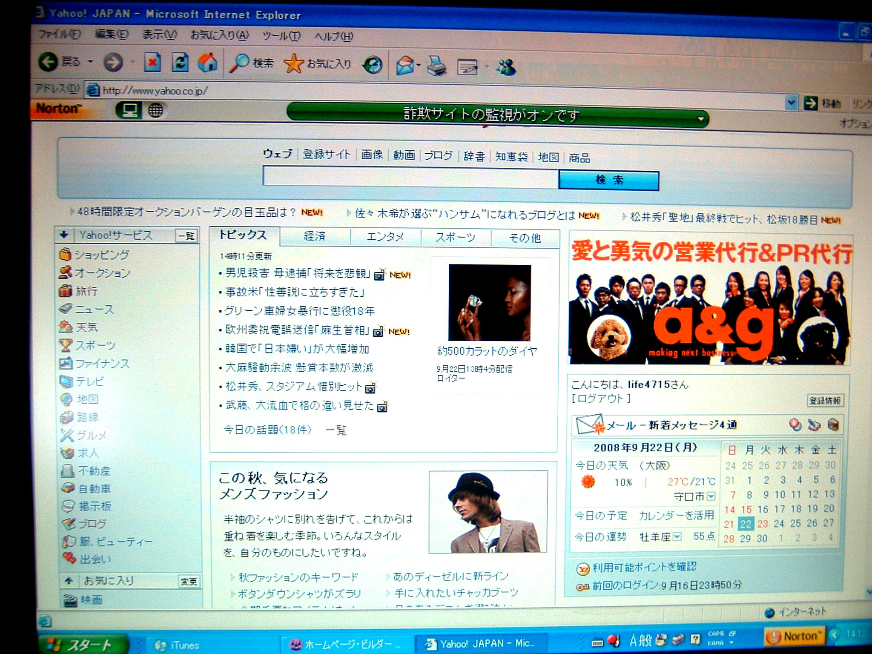872x654 pixels.
Task: Expand the お気に入り panel arrow
Action: pos(69,580)
